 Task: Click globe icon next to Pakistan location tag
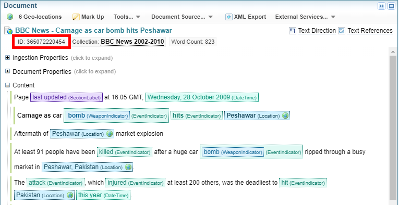[70, 195]
